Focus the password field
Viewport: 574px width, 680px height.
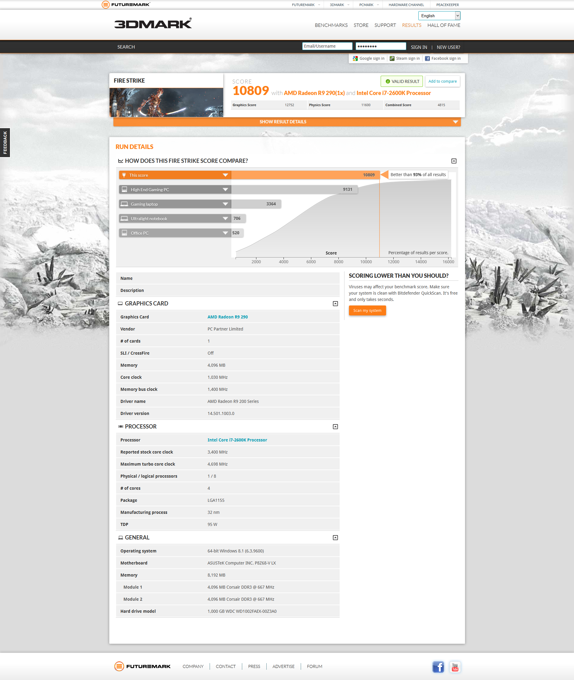[x=381, y=46]
